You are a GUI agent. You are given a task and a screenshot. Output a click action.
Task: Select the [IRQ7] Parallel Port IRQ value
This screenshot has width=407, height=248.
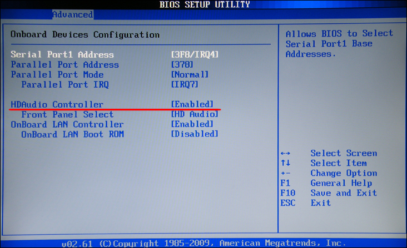coord(185,84)
